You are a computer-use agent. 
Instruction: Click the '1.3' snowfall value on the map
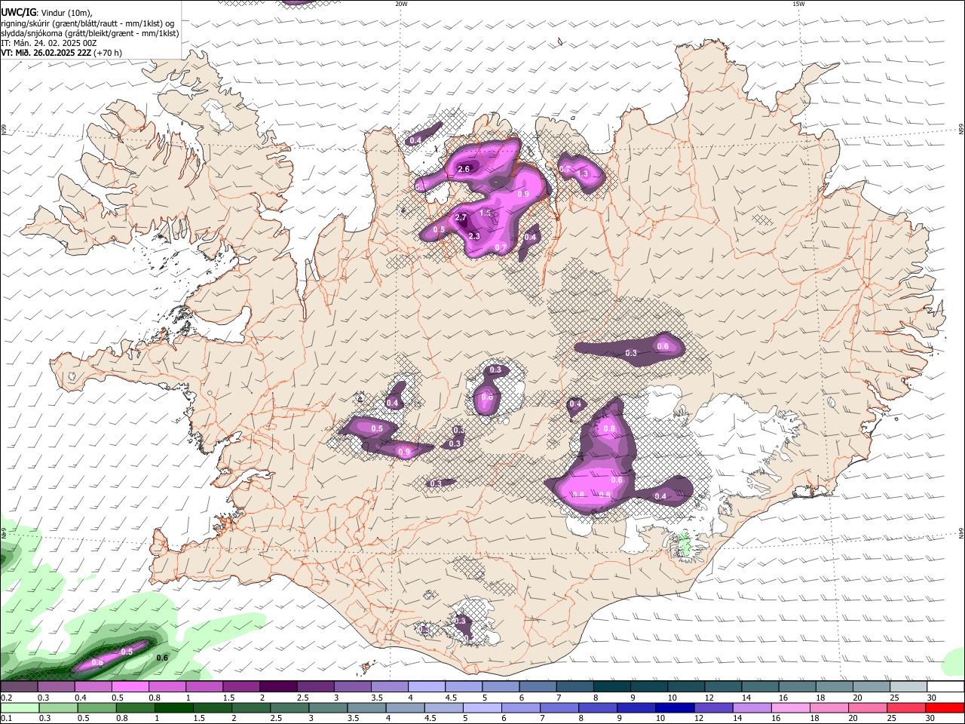[x=582, y=174]
